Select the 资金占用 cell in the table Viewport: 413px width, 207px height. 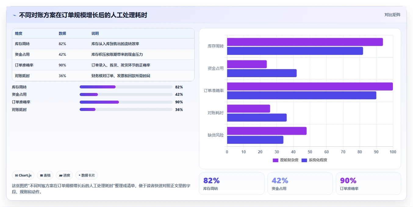pos(22,55)
